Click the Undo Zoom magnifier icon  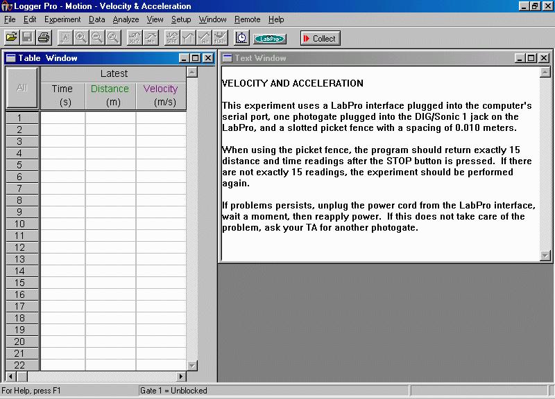tap(113, 38)
